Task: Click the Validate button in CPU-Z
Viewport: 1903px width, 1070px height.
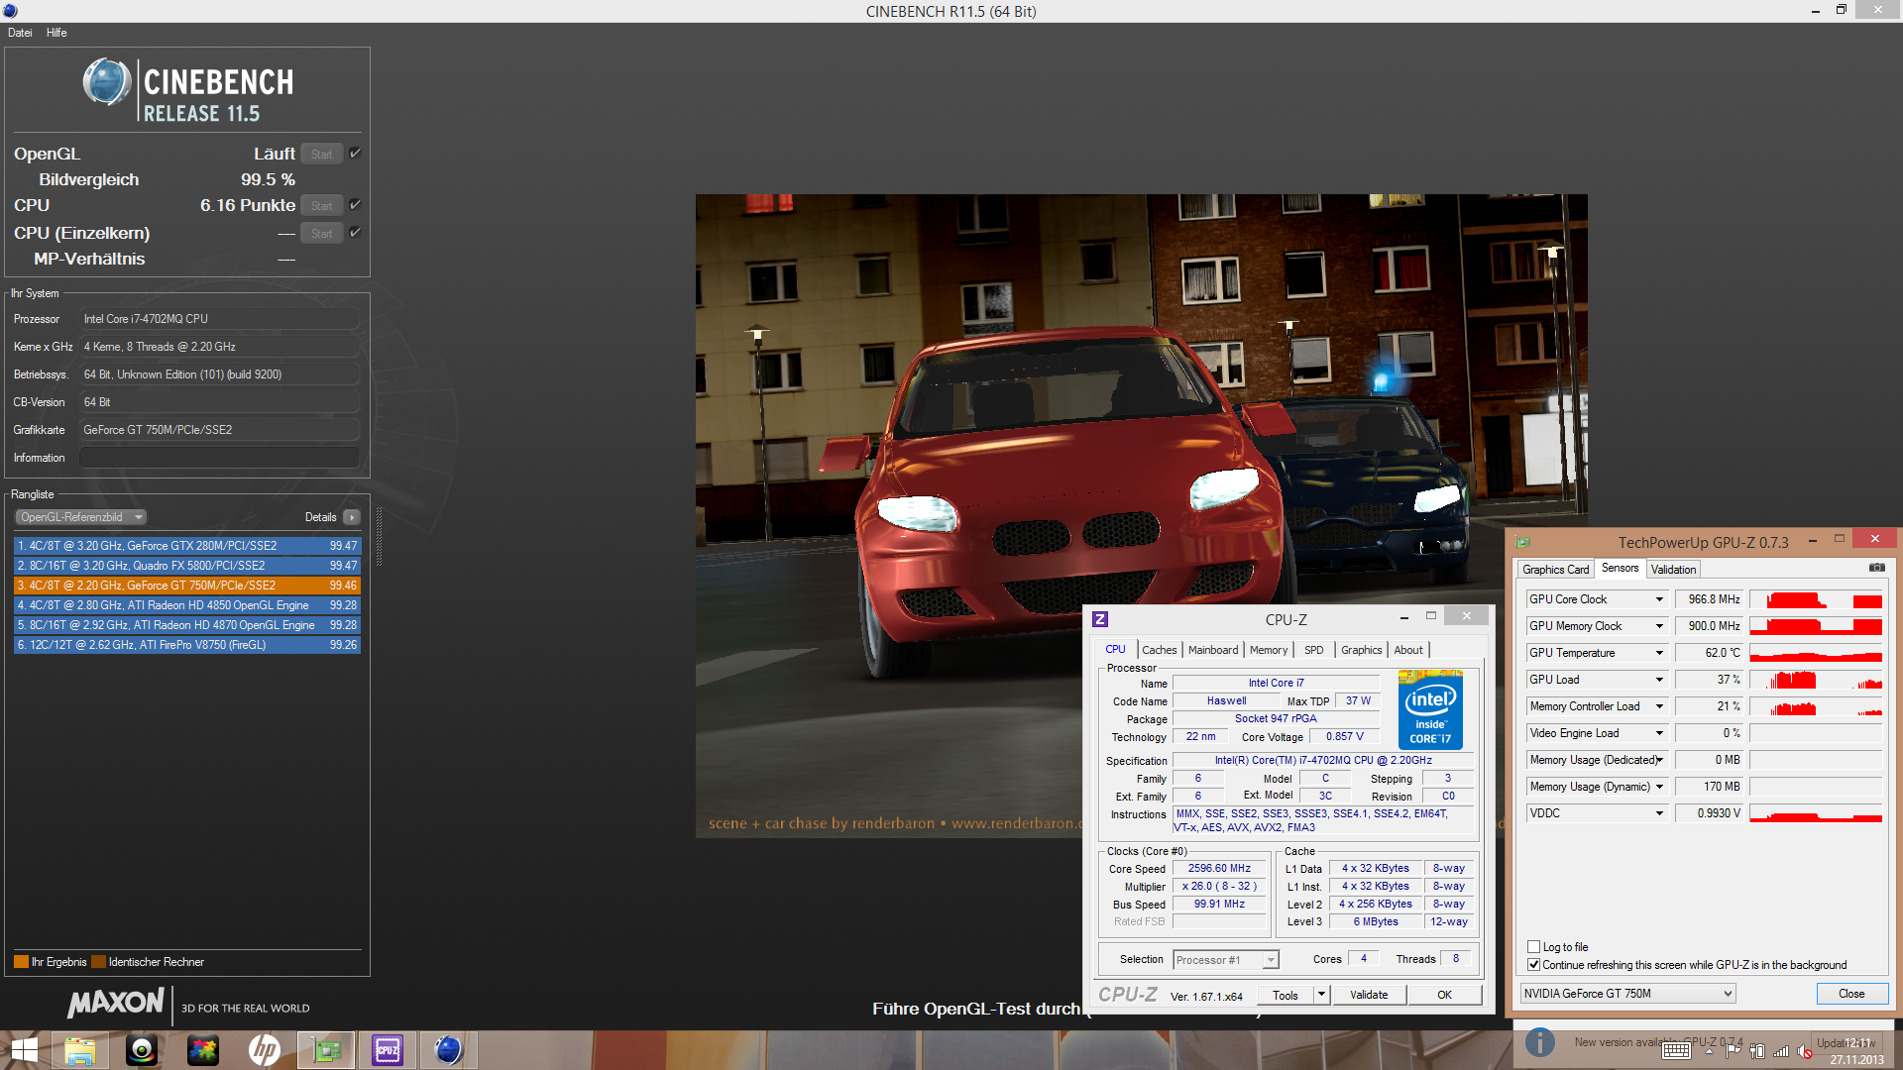Action: click(x=1369, y=995)
